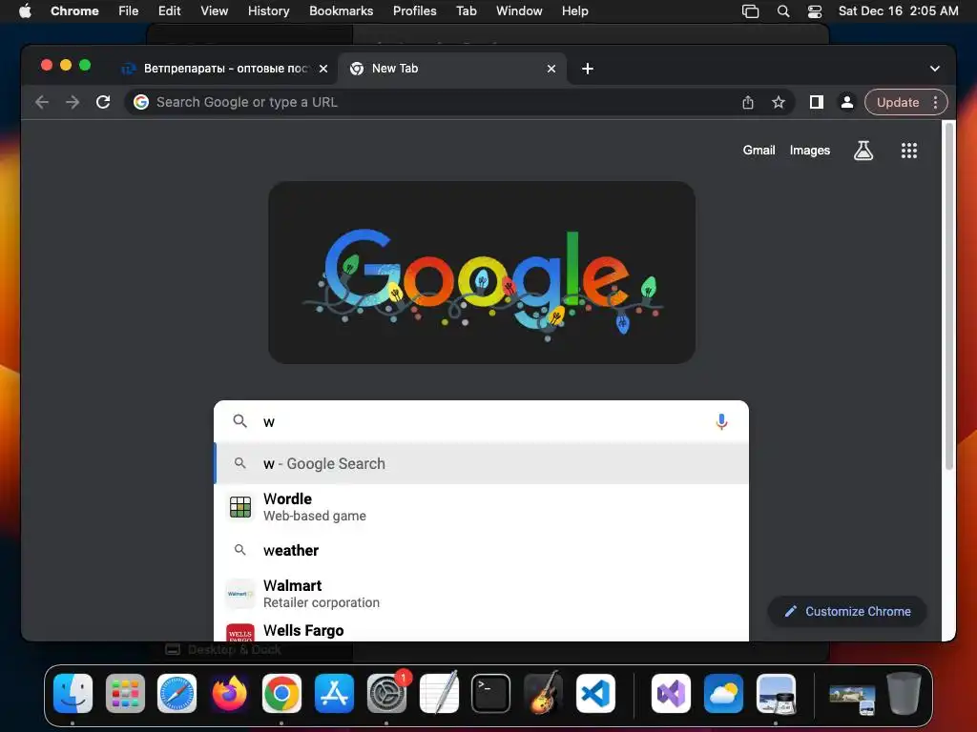Viewport: 977px width, 732px height.
Task: Open Visual Studio from the Dock
Action: pyautogui.click(x=671, y=693)
